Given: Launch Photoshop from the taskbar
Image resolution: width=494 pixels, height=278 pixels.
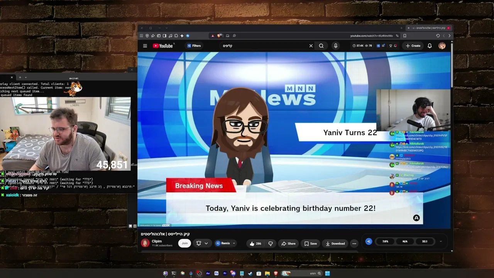Looking at the screenshot, I should point(216,273).
